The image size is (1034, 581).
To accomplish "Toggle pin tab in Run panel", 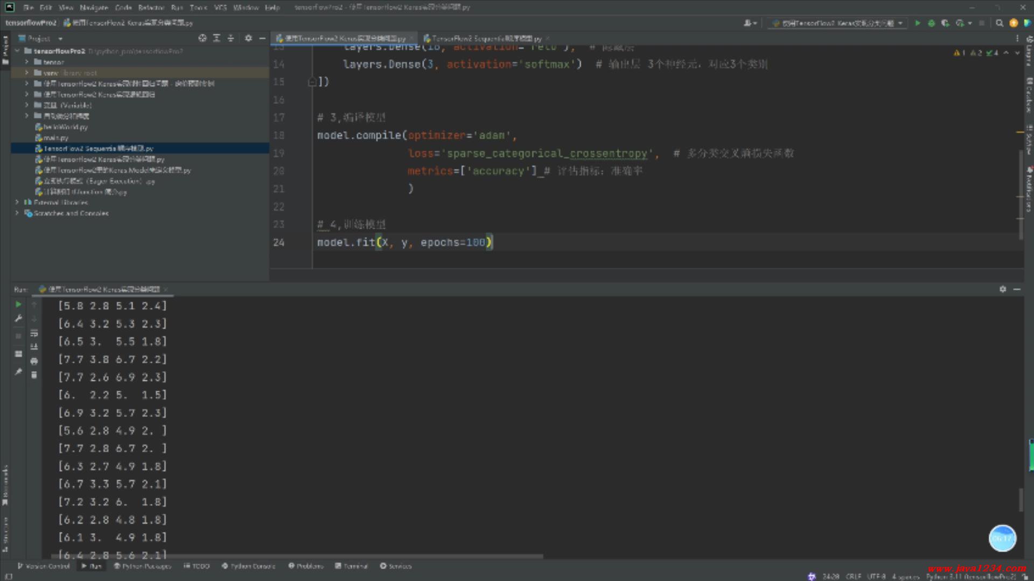I will click(18, 372).
